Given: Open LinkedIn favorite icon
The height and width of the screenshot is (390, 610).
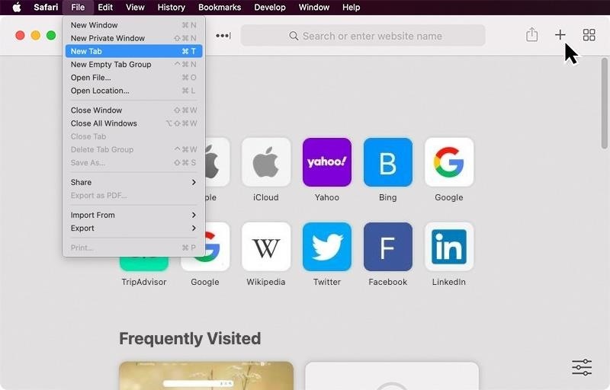Looking at the screenshot, I should coord(449,247).
